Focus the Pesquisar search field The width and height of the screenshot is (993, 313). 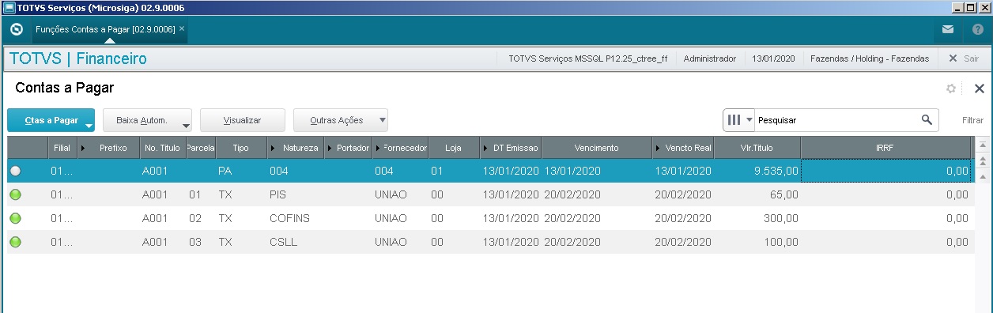(x=836, y=120)
